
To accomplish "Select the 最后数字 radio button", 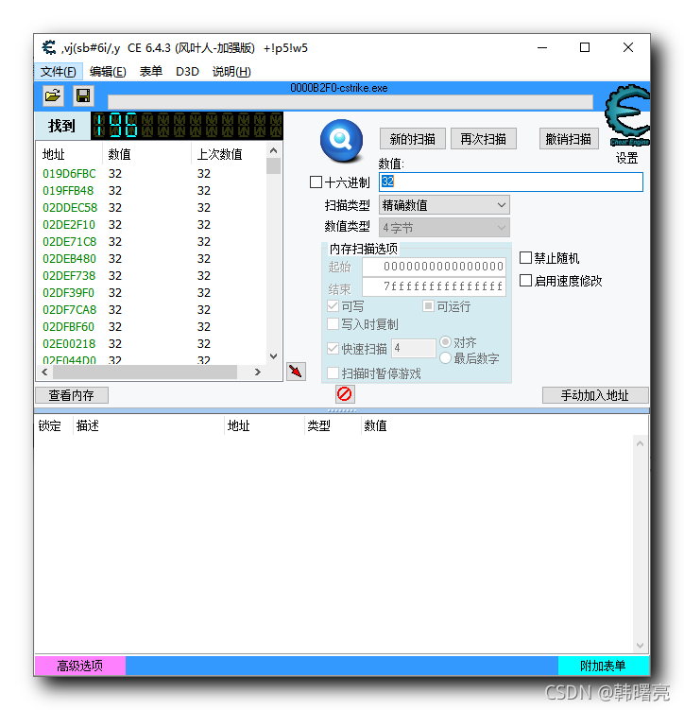I will point(446,358).
